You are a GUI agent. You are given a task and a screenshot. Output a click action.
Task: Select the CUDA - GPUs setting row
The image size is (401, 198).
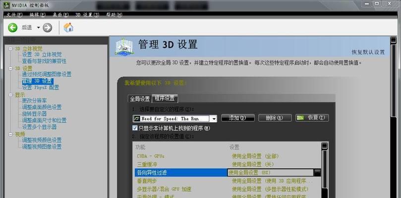pos(228,156)
